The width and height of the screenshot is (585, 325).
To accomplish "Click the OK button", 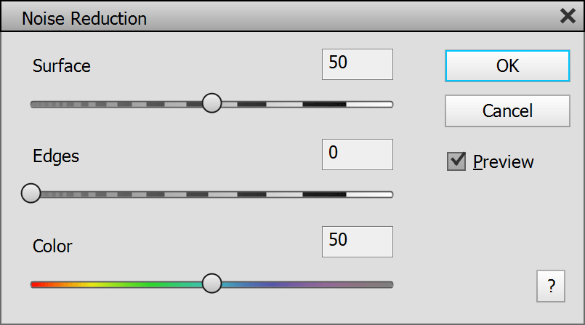I will coord(507,65).
